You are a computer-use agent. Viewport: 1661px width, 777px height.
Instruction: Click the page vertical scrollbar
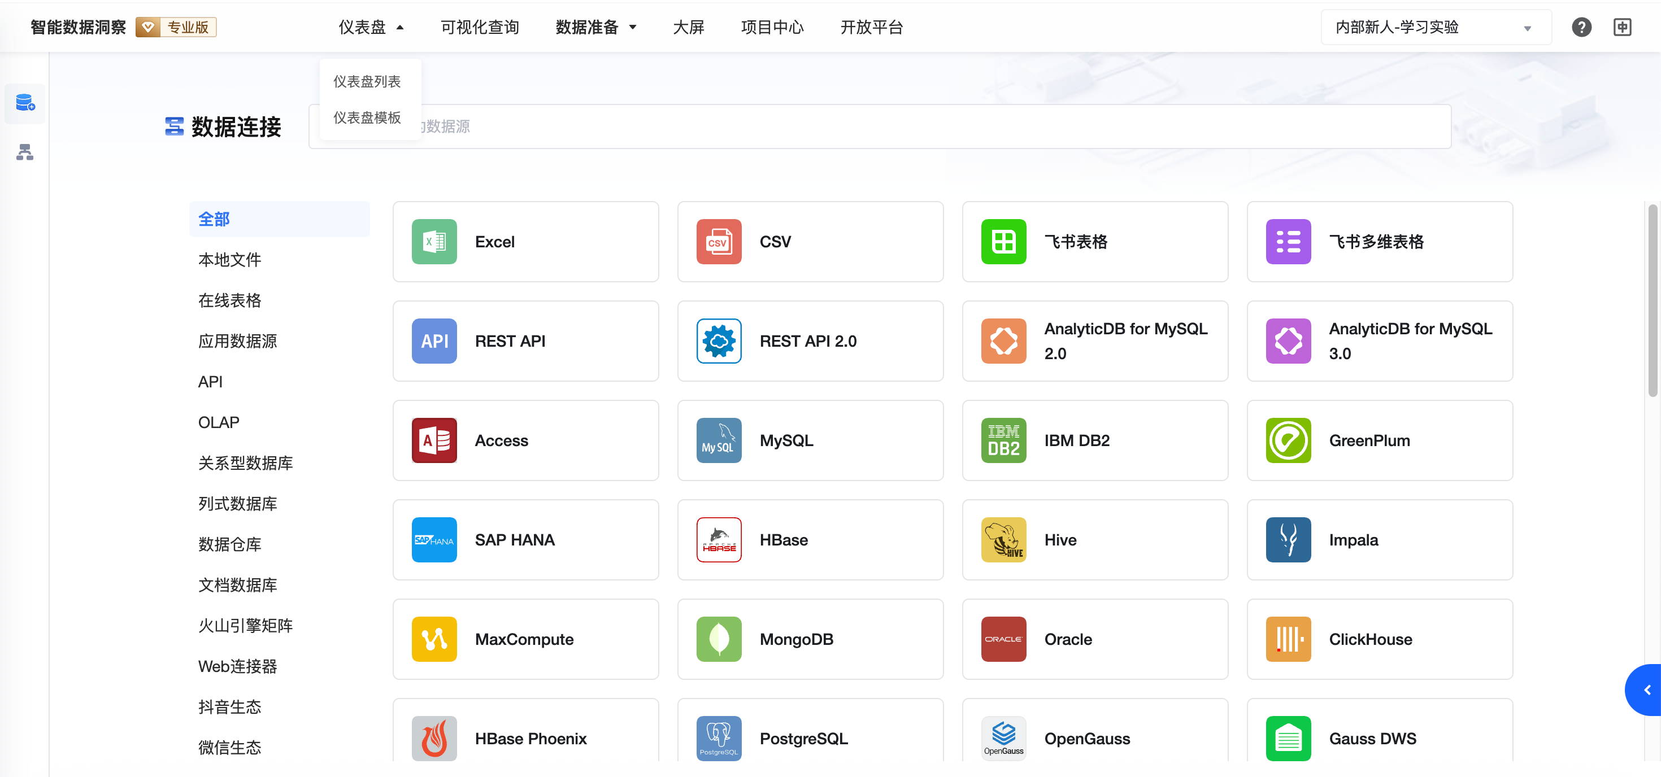(x=1653, y=300)
